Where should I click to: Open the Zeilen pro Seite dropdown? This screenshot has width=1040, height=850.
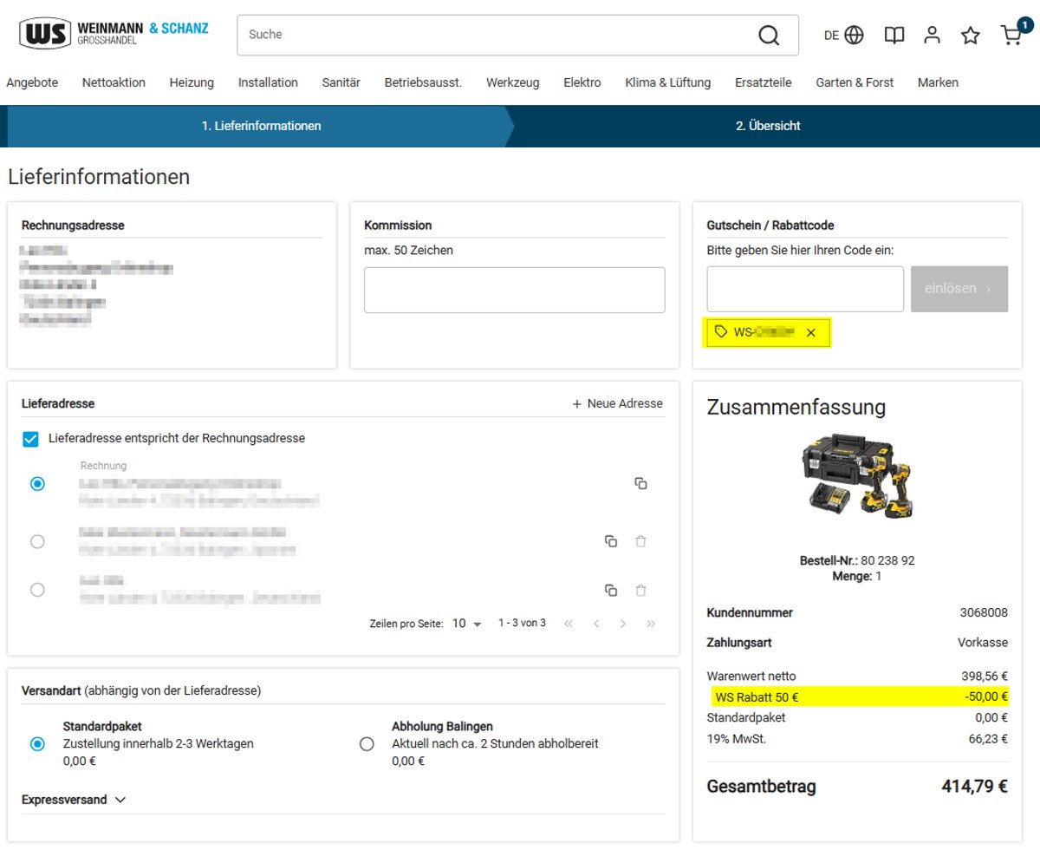click(x=467, y=624)
